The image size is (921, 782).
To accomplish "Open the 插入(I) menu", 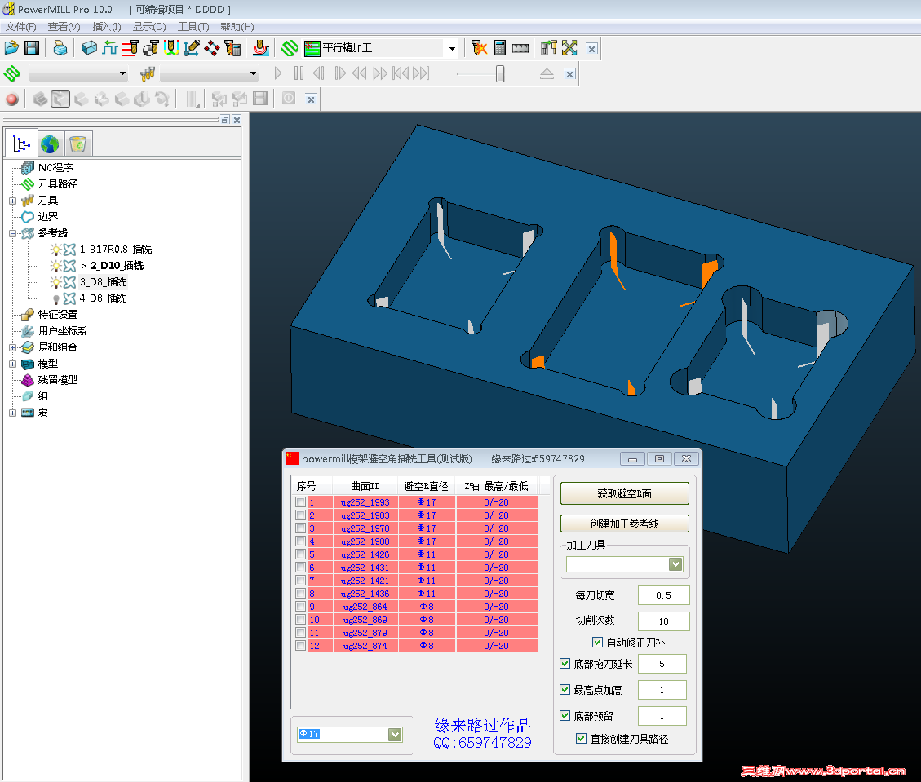I will 106,26.
